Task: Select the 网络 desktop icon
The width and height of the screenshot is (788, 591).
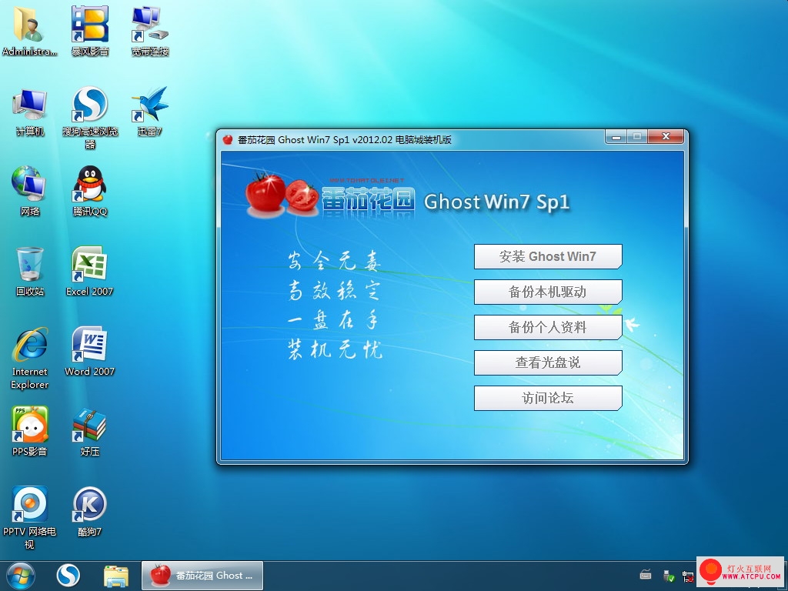Action: coord(30,191)
